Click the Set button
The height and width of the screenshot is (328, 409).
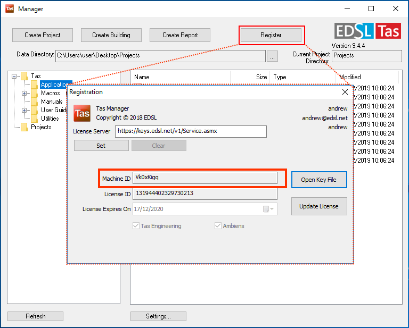pyautogui.click(x=101, y=146)
